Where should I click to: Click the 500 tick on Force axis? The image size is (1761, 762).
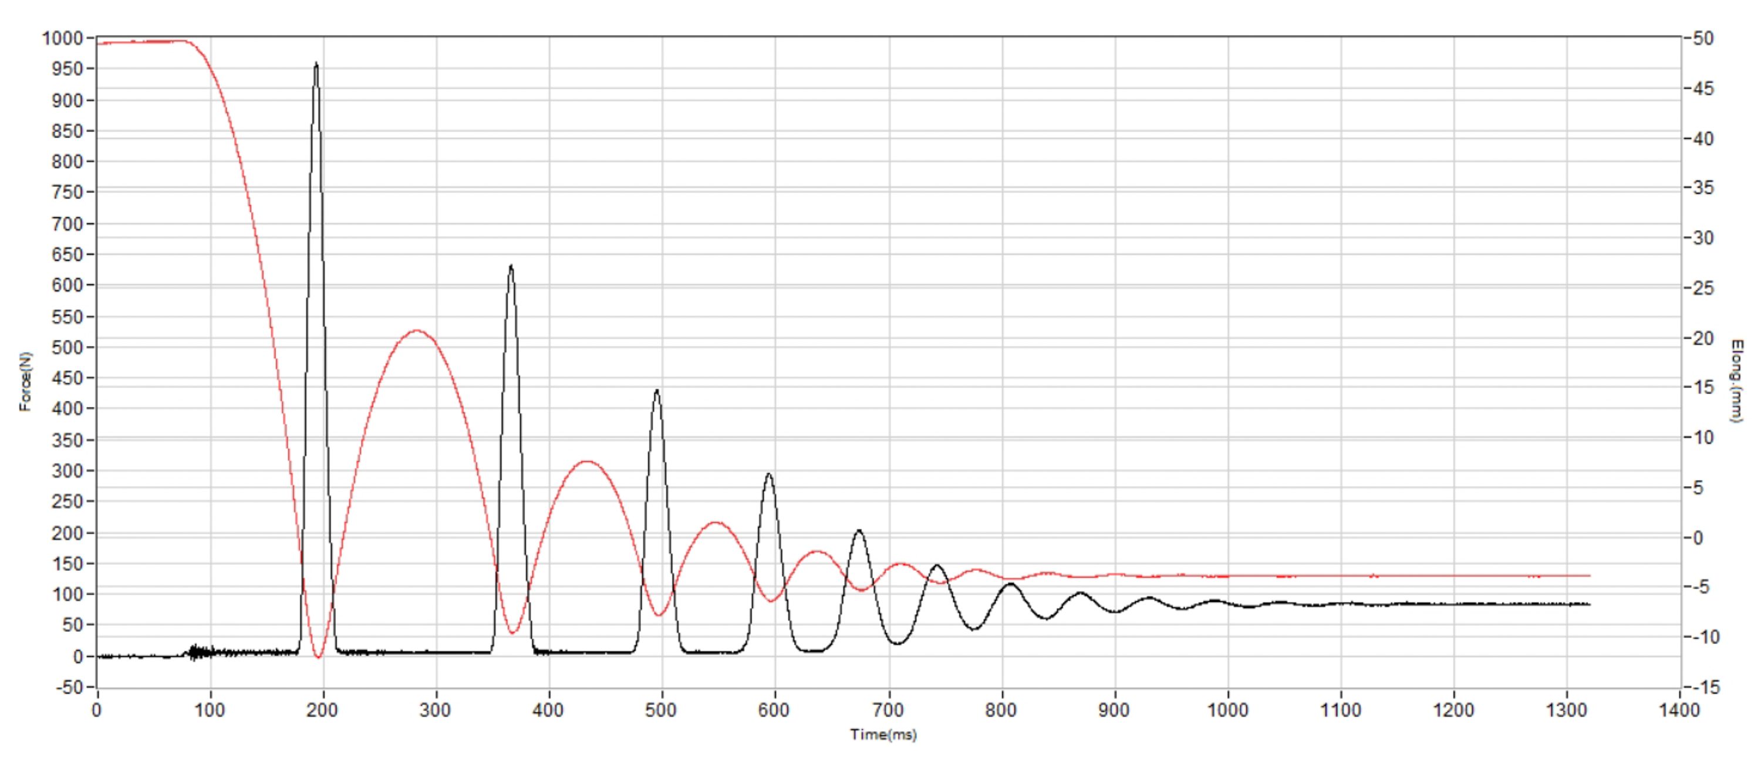click(x=67, y=347)
